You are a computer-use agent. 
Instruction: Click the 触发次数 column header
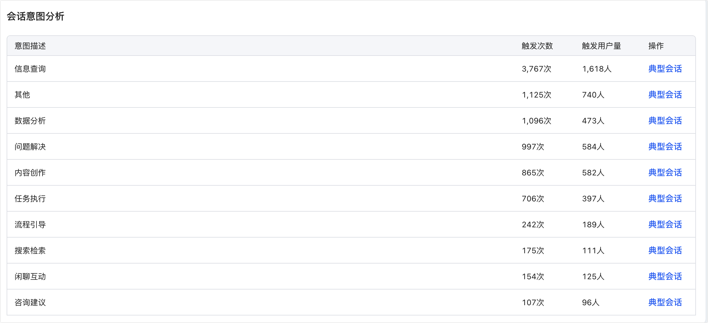537,46
